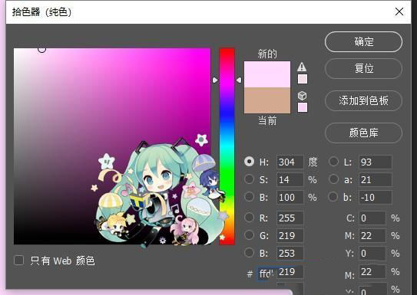This screenshot has height=295, width=417.
Task: Click the right hue slider arrow
Action: (x=239, y=80)
